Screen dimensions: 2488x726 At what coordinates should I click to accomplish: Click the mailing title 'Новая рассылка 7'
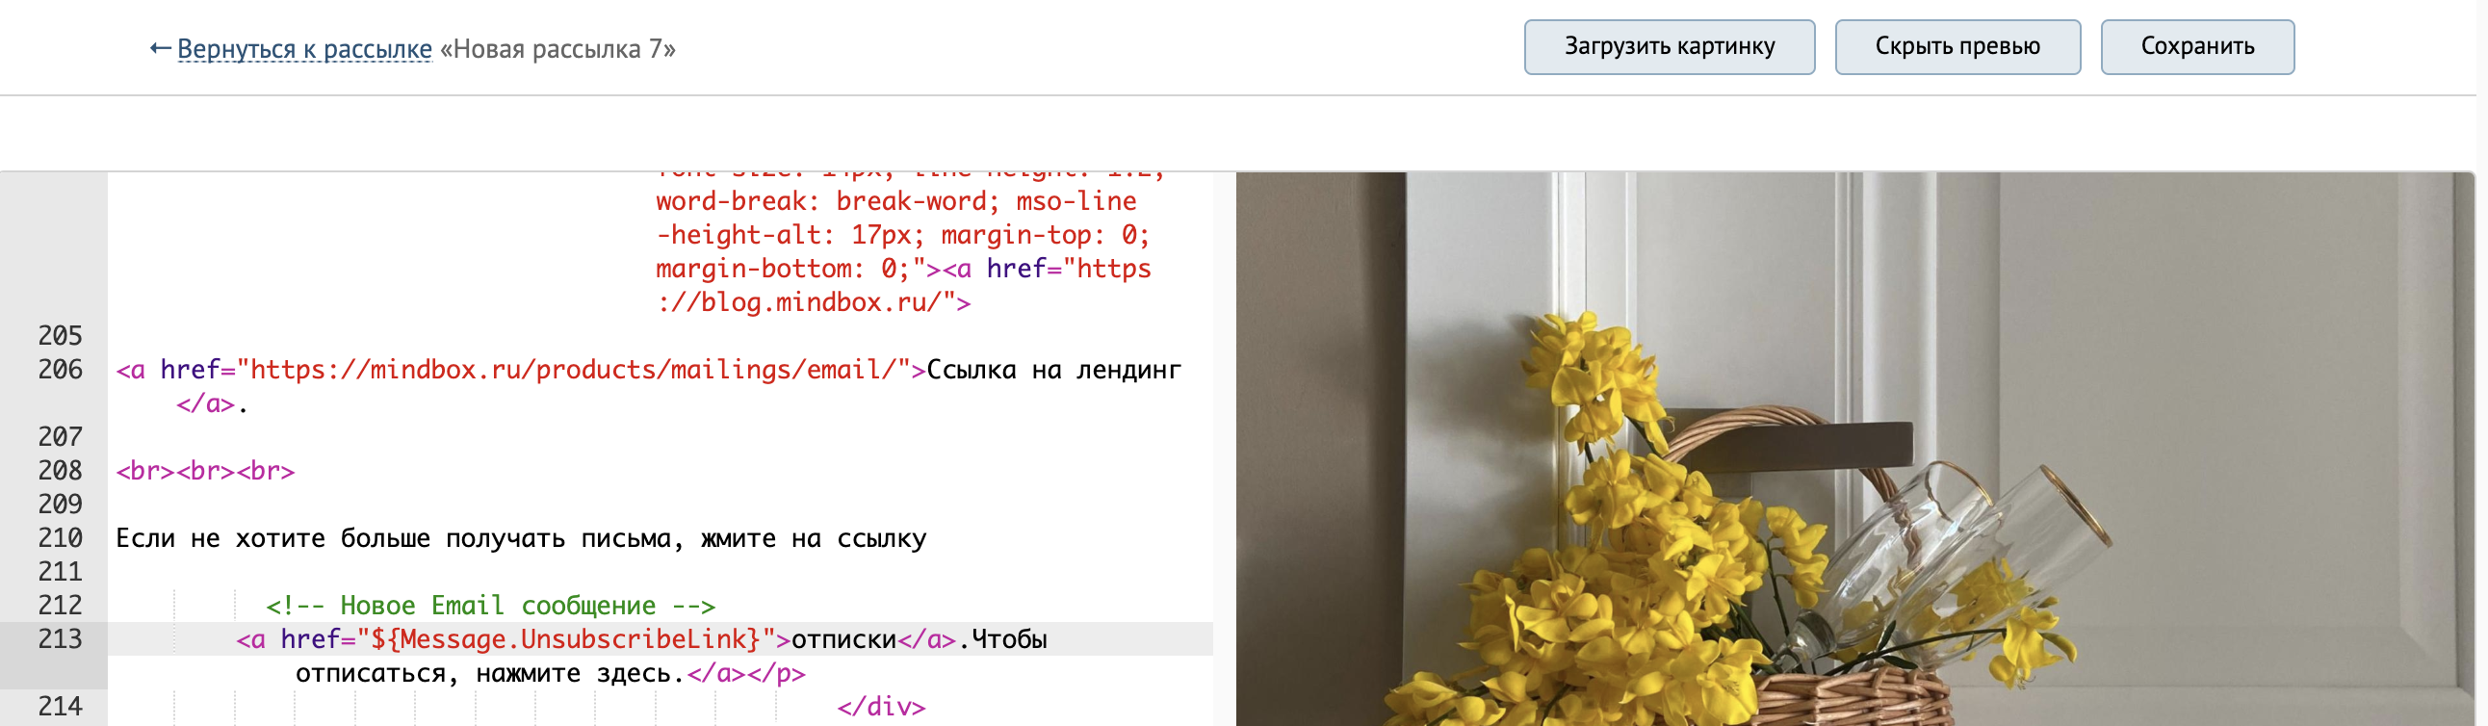pos(557,48)
